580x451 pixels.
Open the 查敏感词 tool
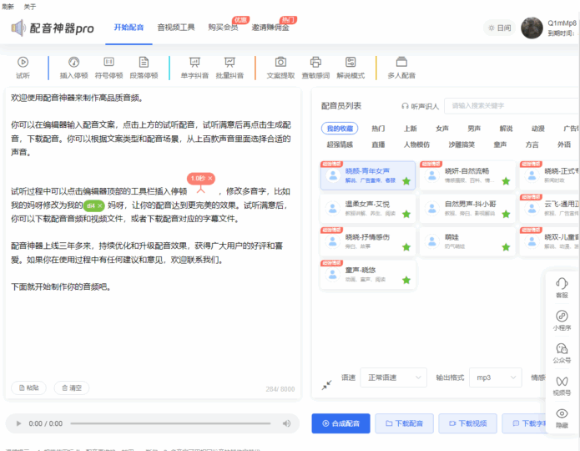point(315,68)
